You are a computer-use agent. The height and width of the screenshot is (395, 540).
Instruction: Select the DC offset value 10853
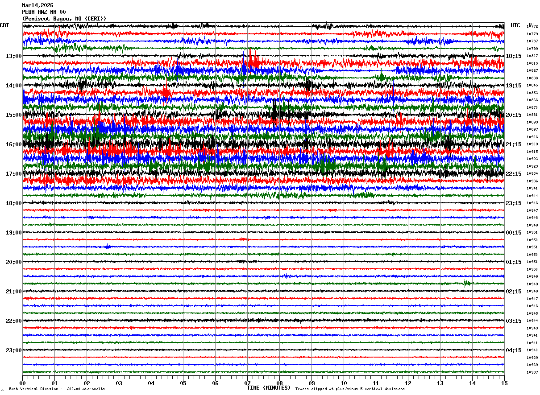pos(532,93)
